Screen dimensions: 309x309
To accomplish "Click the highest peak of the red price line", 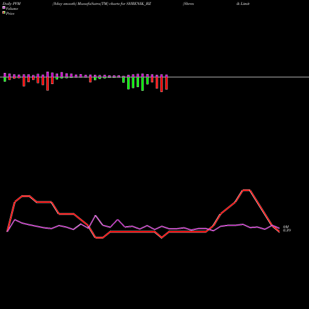I will pos(246,190).
